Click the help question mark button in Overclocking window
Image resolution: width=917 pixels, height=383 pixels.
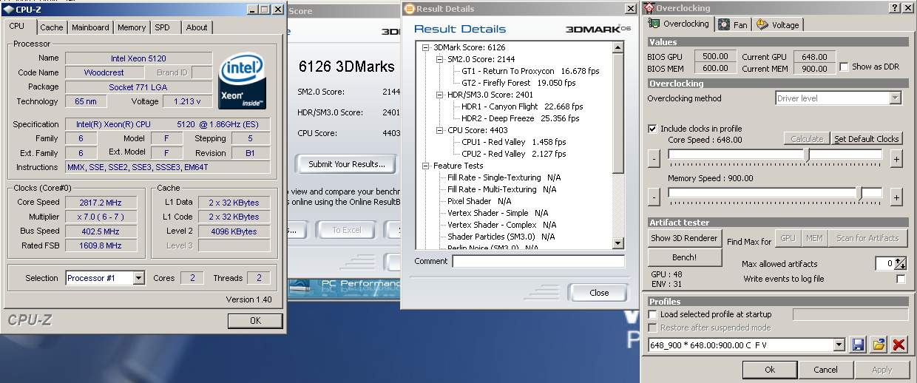(894, 8)
